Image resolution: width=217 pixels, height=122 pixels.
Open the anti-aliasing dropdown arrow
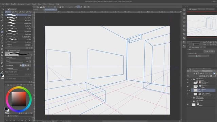point(30,65)
